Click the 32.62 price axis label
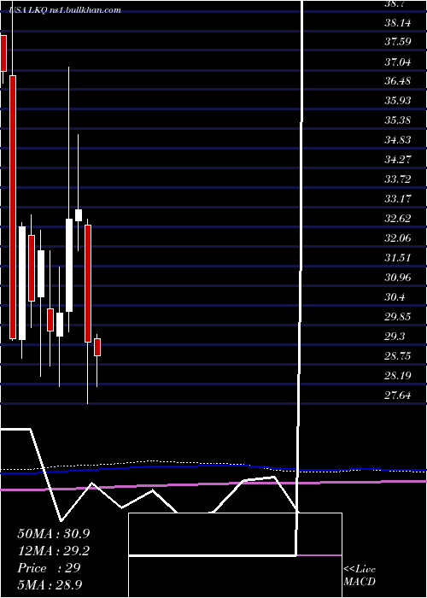Screen dimensions: 427x598 click(x=398, y=219)
